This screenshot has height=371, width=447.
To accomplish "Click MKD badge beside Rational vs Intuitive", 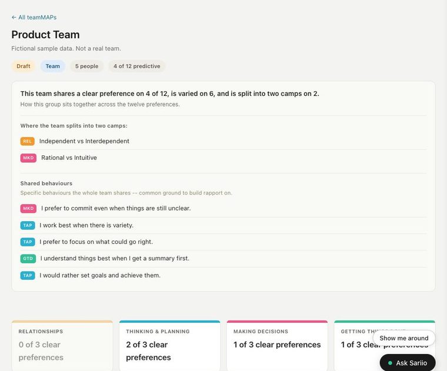I will click(28, 158).
